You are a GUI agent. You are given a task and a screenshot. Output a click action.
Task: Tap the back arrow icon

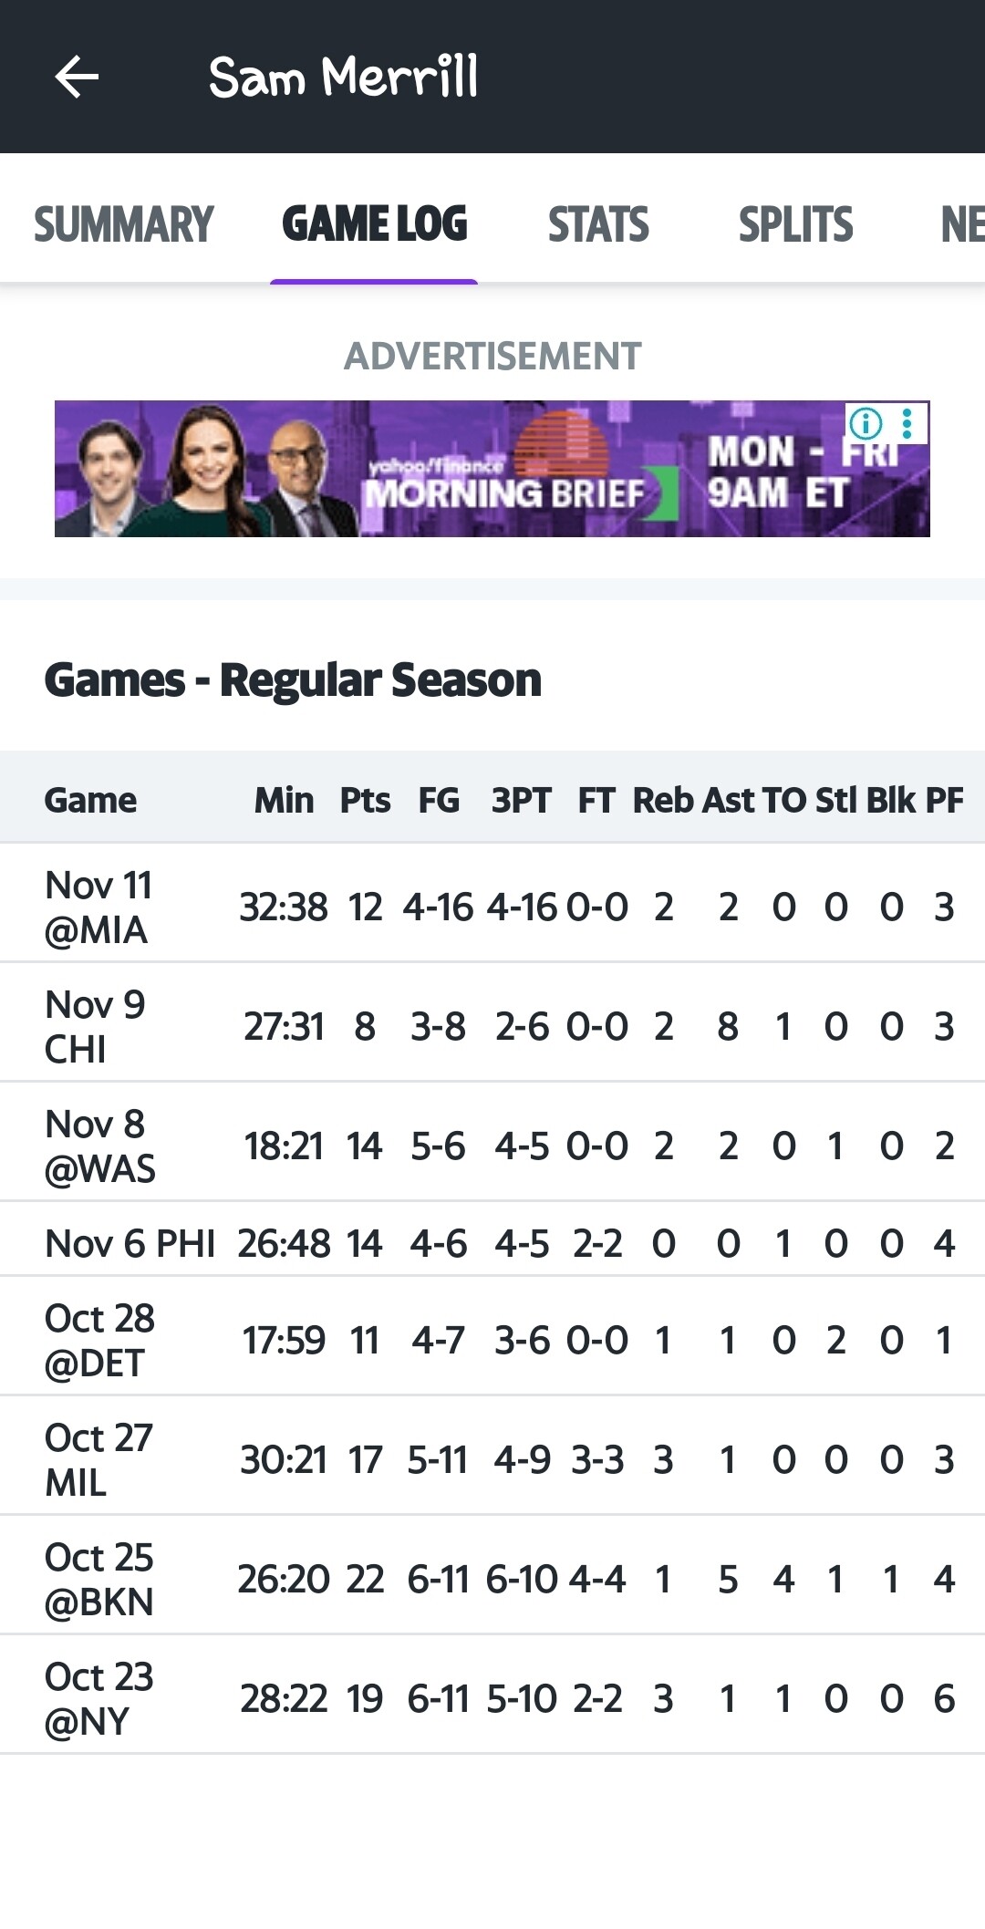pos(77,77)
